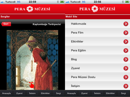This screenshot has width=130, height=97.
Task: Open Ziyaret tab in right screen's bottom bar
Action: click(x=84, y=93)
